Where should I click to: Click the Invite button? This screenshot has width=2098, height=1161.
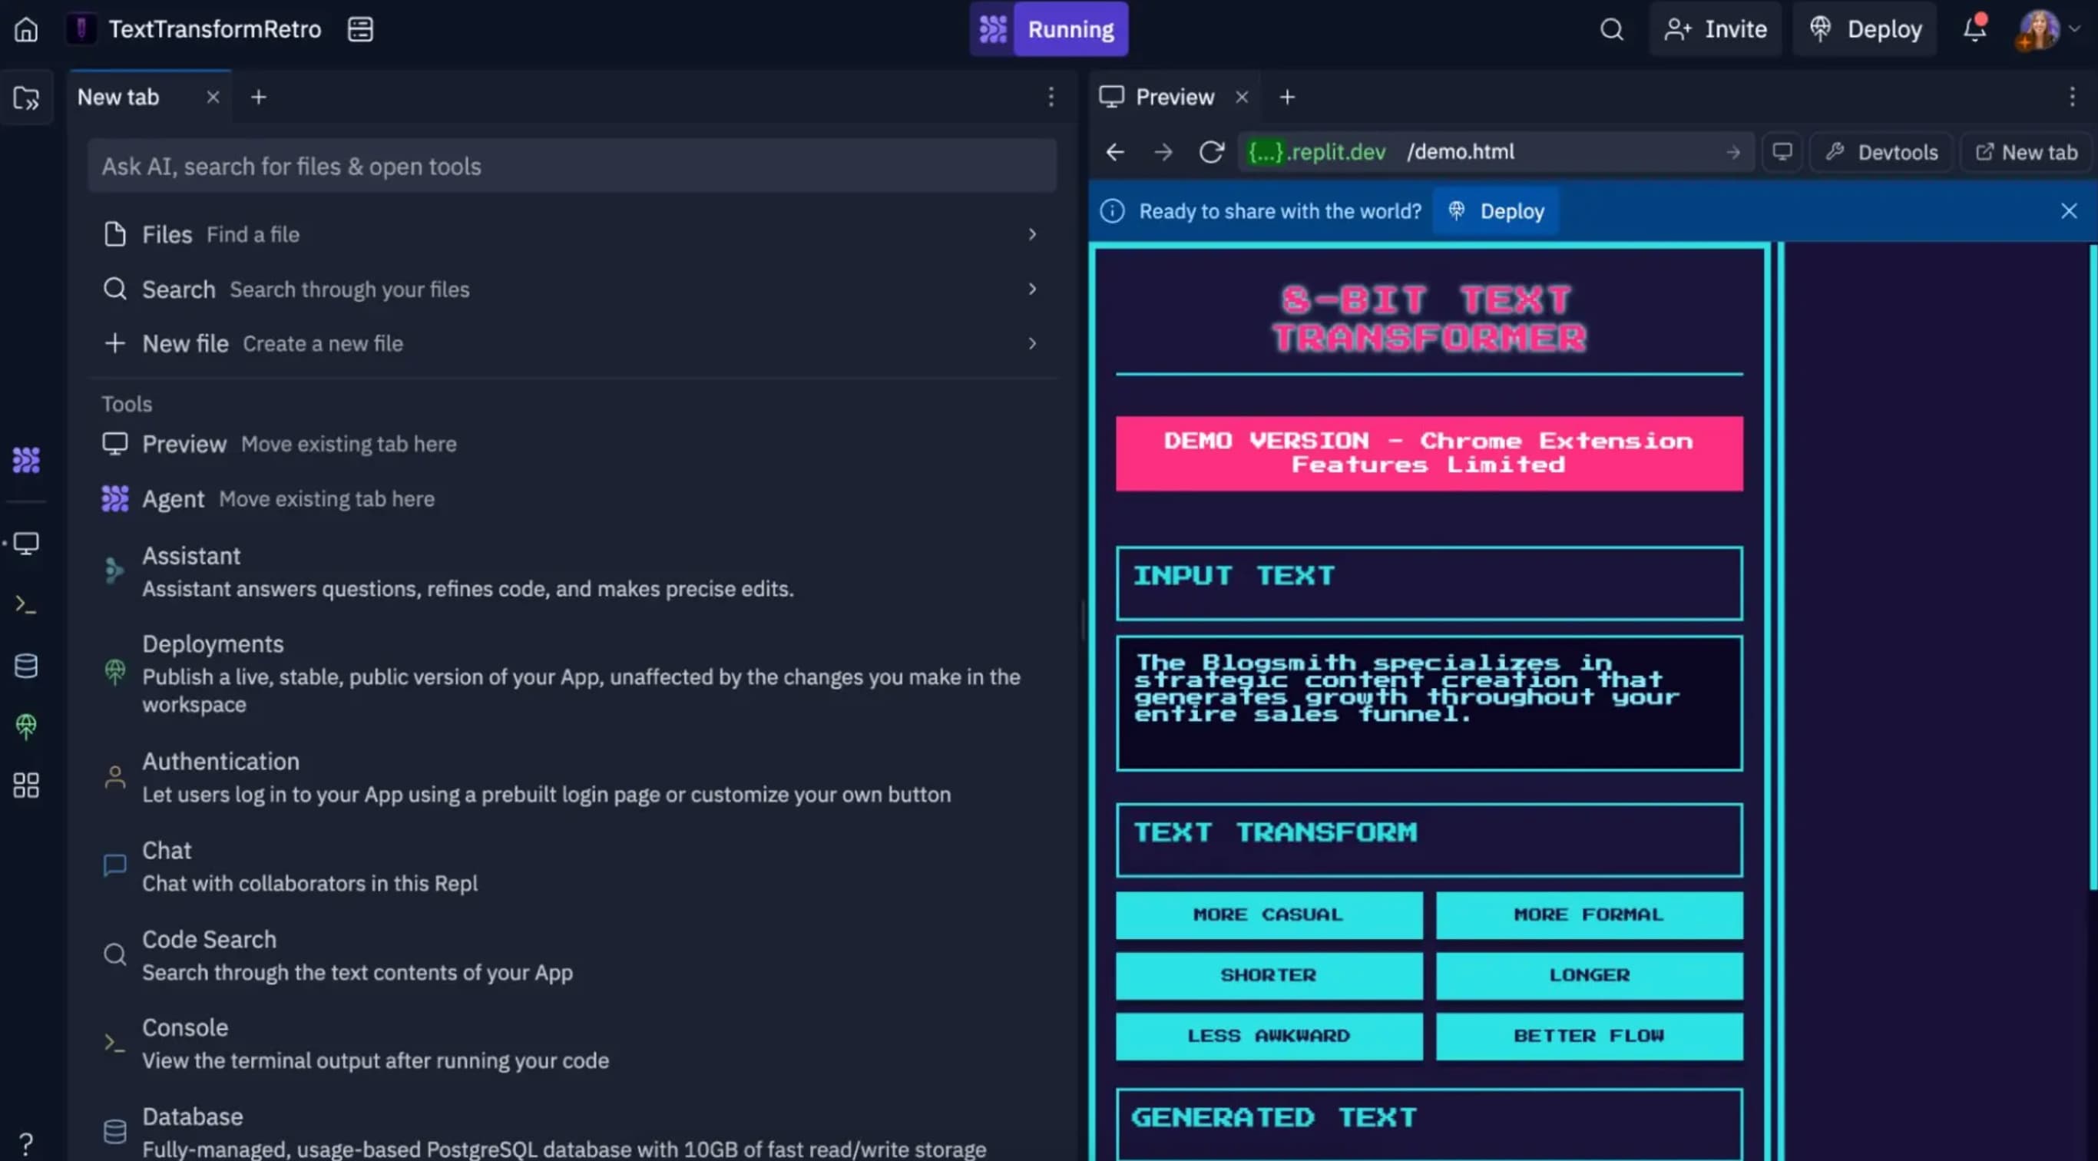coord(1716,29)
